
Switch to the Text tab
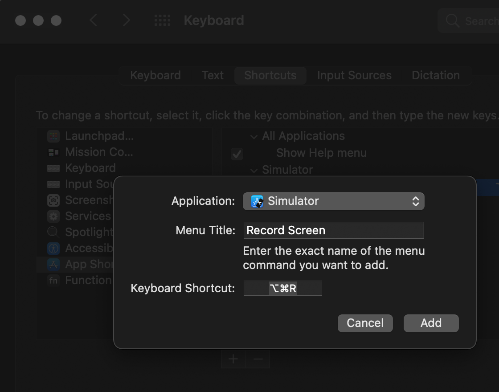[x=213, y=75]
